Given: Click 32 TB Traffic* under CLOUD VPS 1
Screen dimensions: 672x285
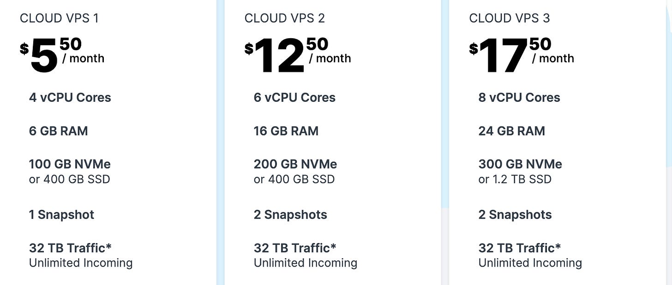Looking at the screenshot, I should pos(70,248).
